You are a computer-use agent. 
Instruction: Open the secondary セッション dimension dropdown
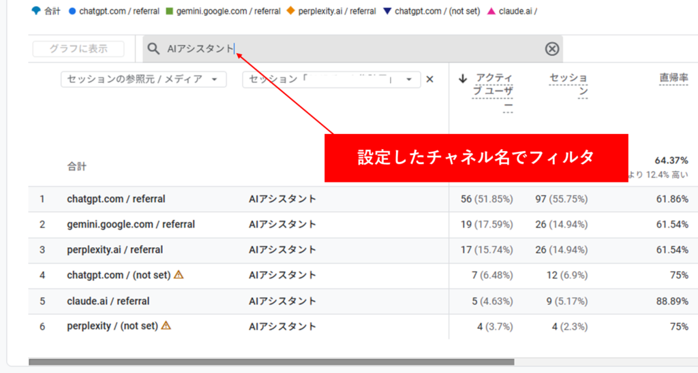point(331,80)
